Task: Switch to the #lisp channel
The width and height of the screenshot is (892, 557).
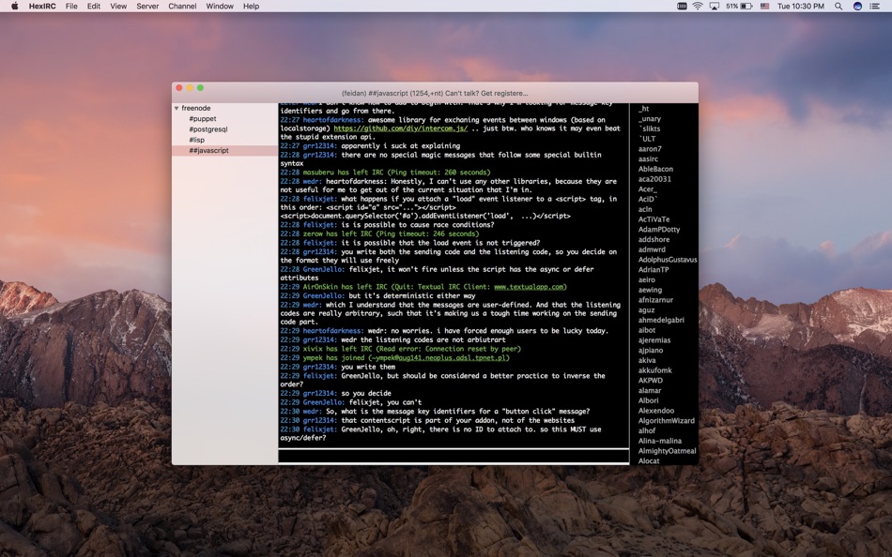Action: (197, 140)
